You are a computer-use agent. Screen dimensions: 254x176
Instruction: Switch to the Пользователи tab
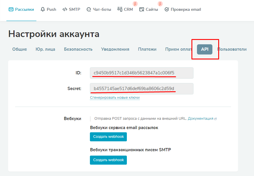point(232,49)
